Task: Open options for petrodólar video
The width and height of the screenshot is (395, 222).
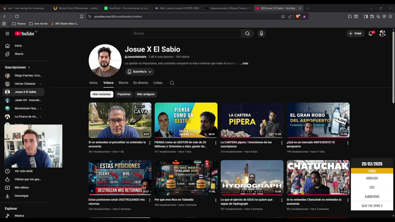Action: coord(150,143)
